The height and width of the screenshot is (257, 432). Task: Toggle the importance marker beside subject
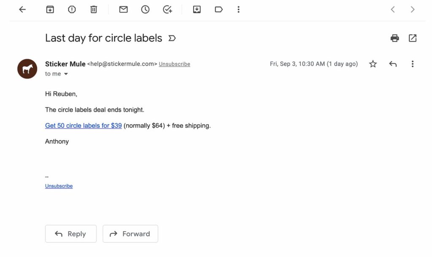click(x=172, y=38)
